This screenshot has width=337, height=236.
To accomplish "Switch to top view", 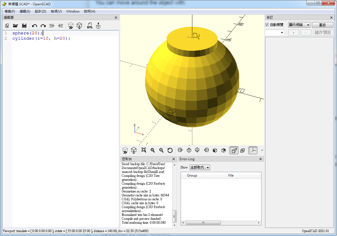I will coord(189,150).
